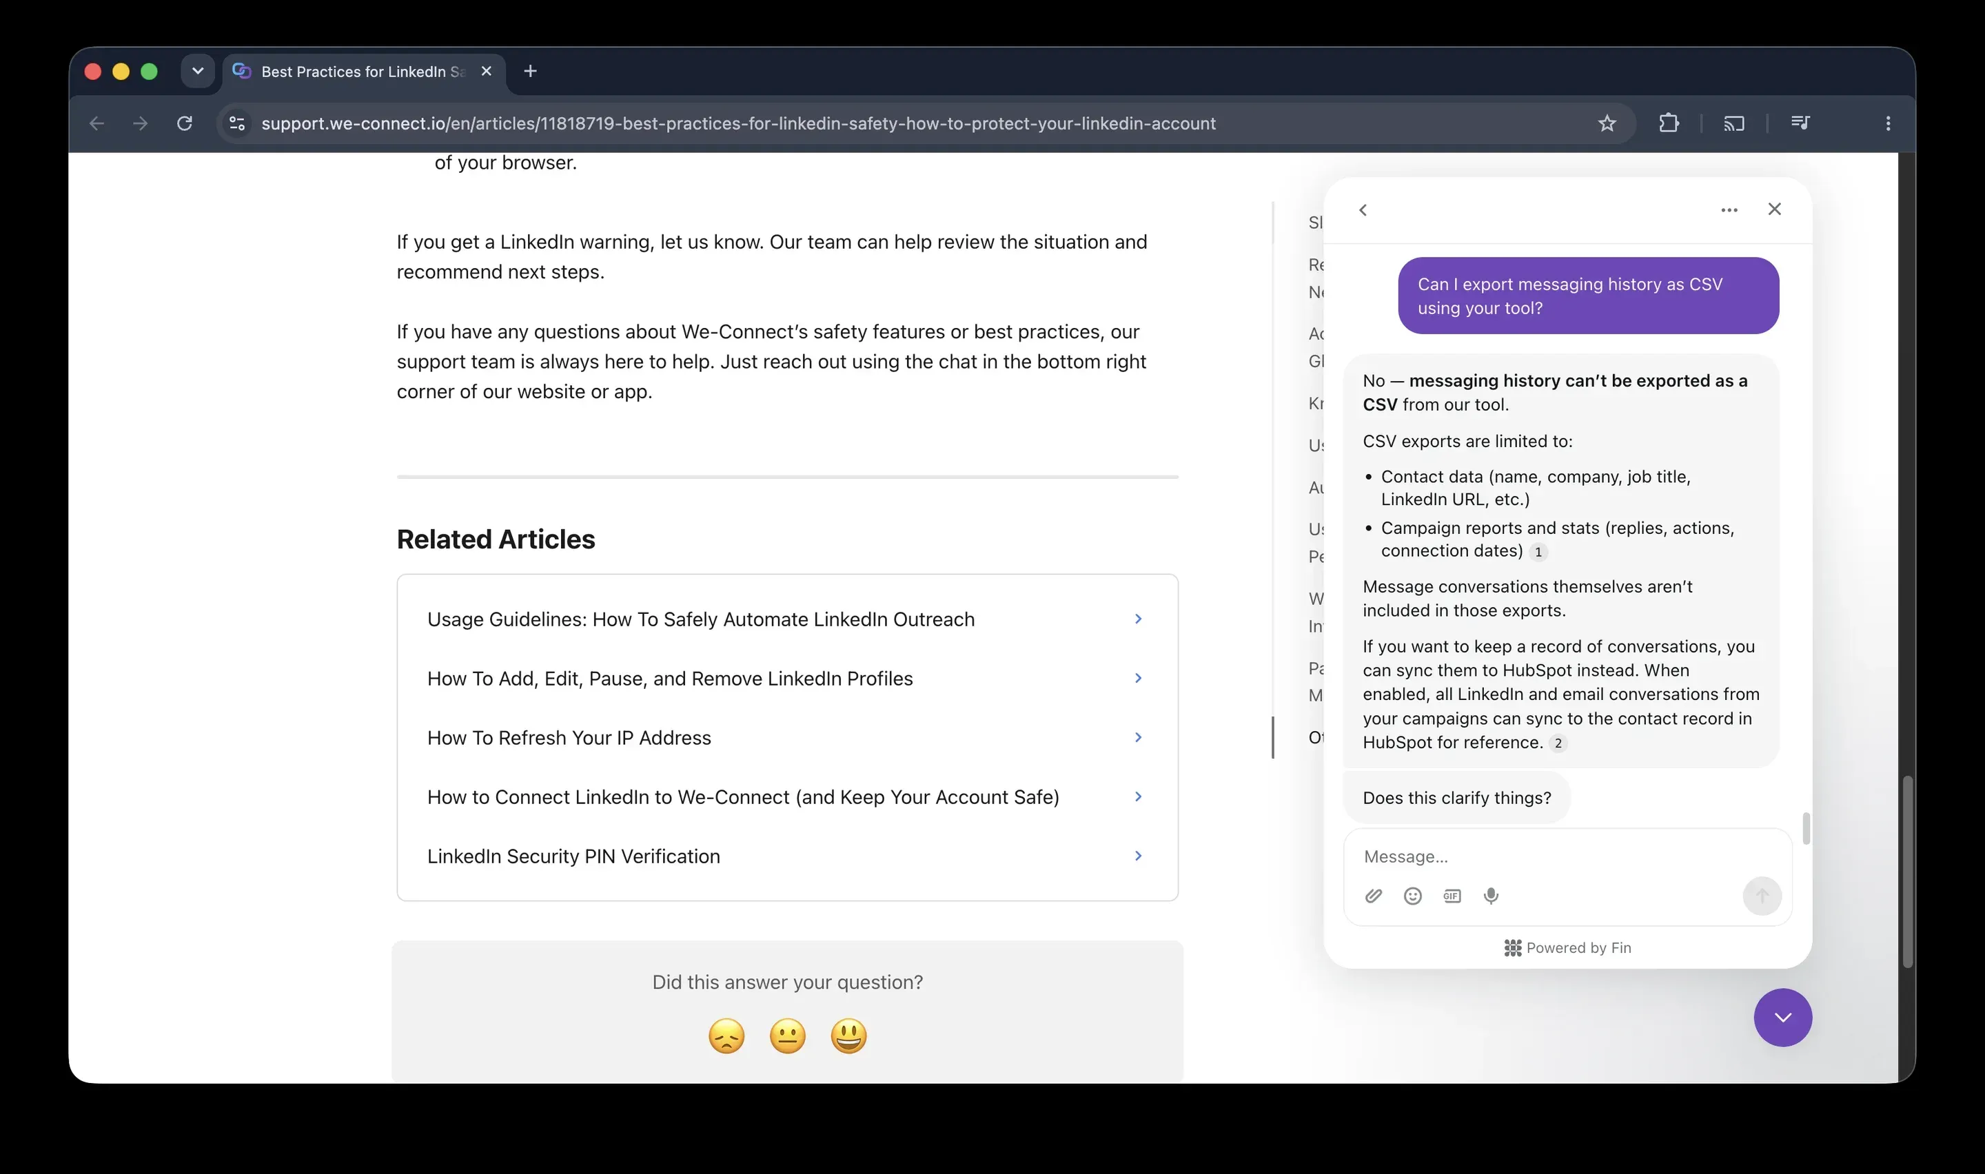
Task: Open Usage Guidelines related article
Action: (787, 619)
